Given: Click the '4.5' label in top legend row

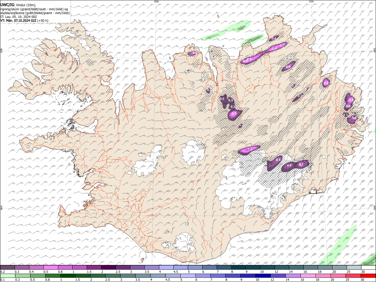Looking at the screenshot, I should pos(176,272).
